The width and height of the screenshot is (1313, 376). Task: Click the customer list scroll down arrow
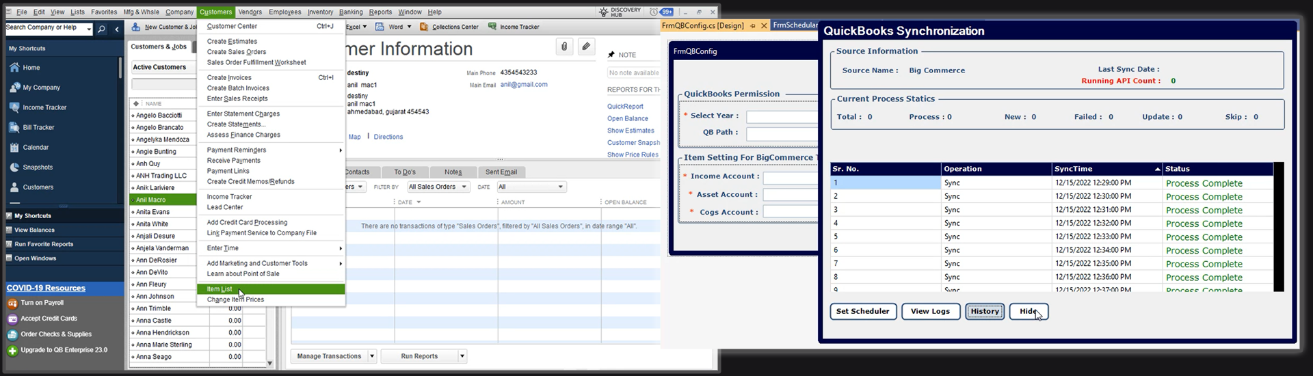[269, 364]
